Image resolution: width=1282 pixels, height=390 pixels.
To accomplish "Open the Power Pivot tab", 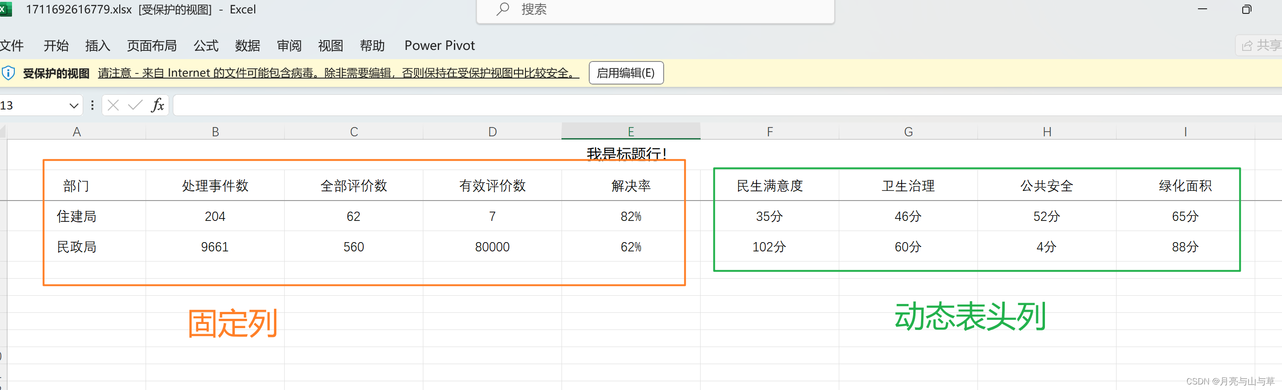I will pos(440,46).
